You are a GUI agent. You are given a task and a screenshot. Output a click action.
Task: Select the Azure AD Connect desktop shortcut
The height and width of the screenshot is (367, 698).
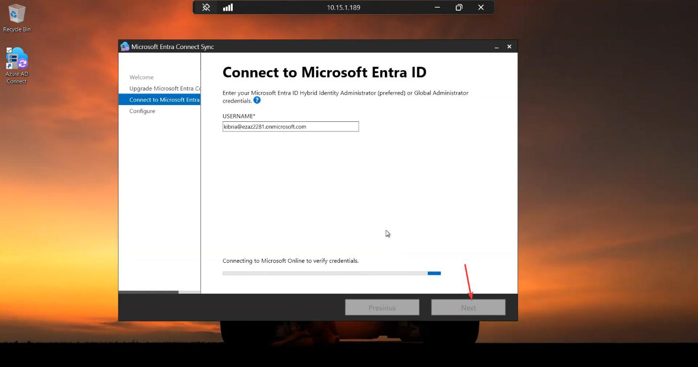coord(17,66)
